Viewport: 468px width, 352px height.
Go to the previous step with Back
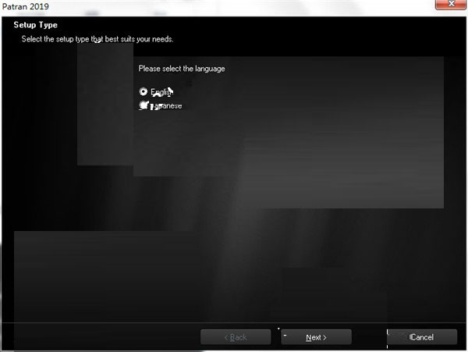point(236,337)
